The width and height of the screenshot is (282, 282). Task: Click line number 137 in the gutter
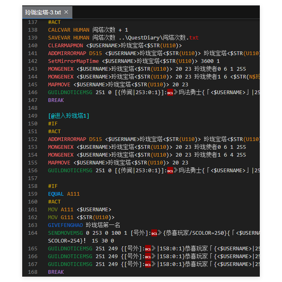point(32,22)
